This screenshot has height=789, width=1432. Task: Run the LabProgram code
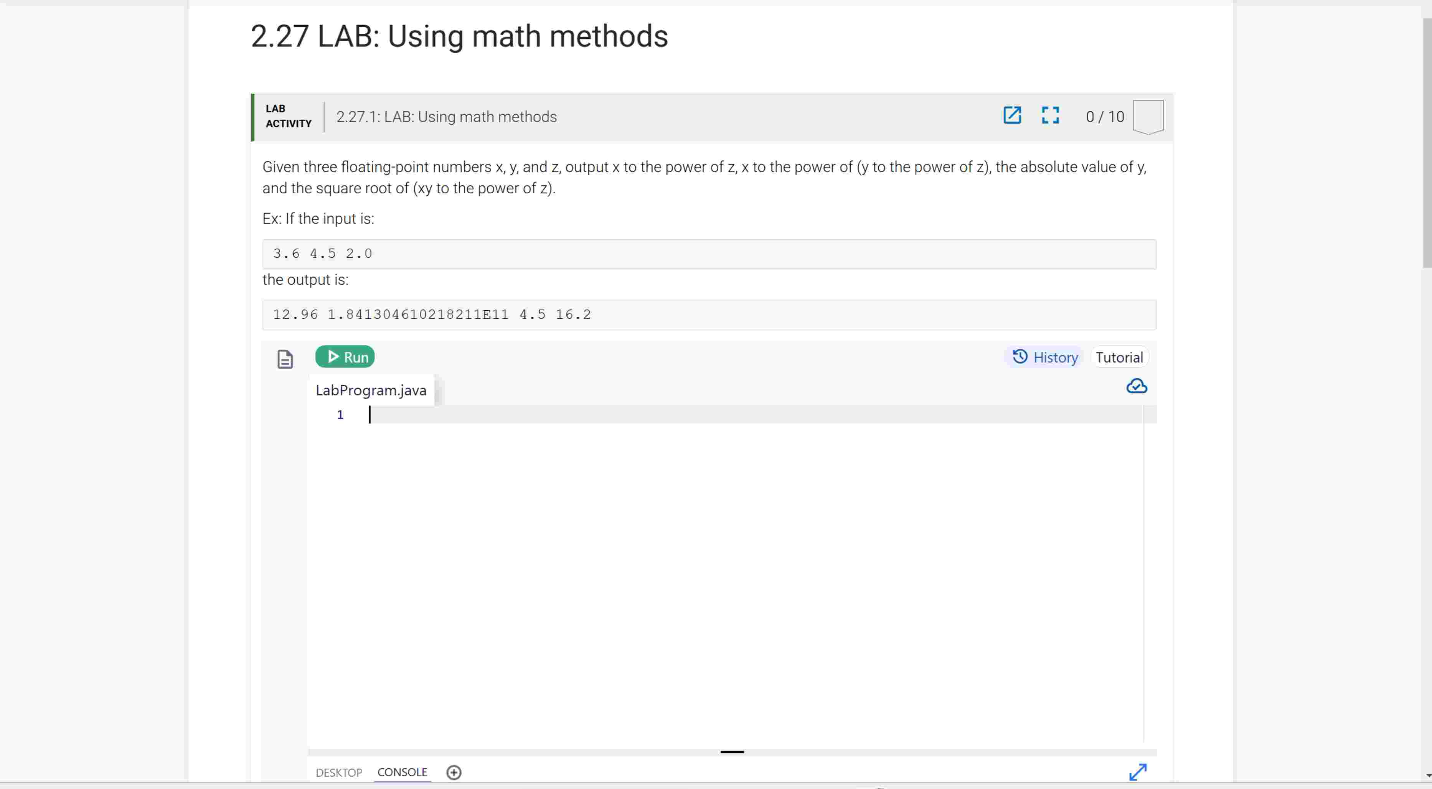tap(345, 356)
